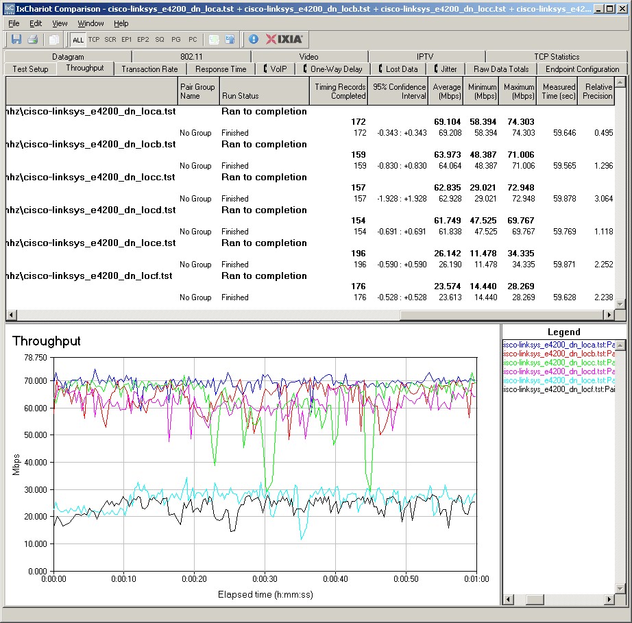
Task: Click the IxChariot title bar icon
Action: [9, 8]
